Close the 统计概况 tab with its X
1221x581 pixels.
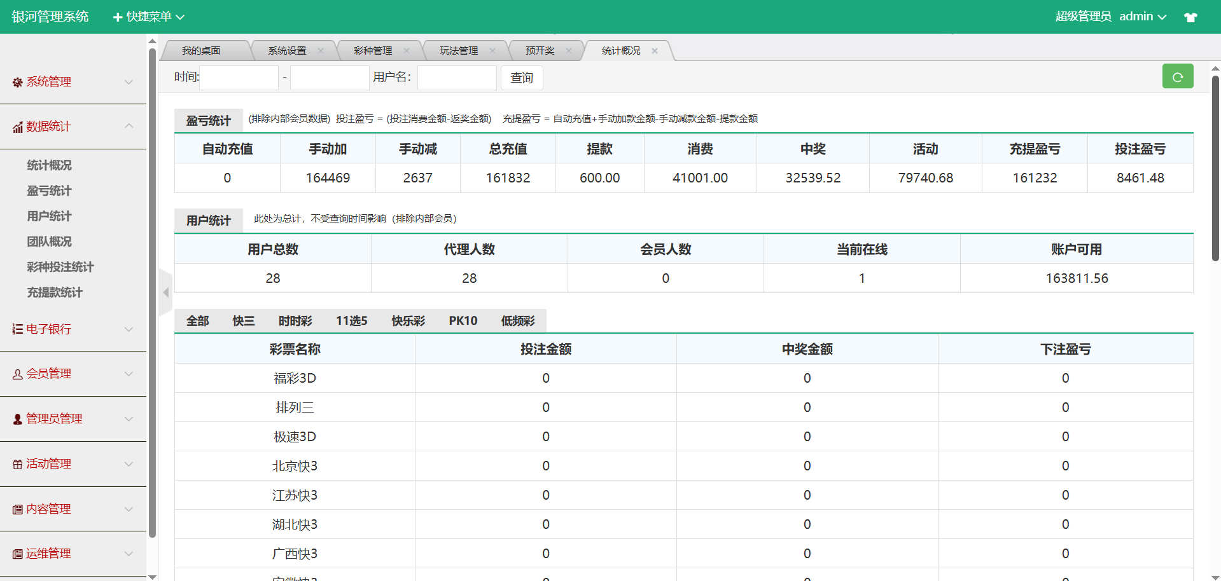click(x=655, y=51)
